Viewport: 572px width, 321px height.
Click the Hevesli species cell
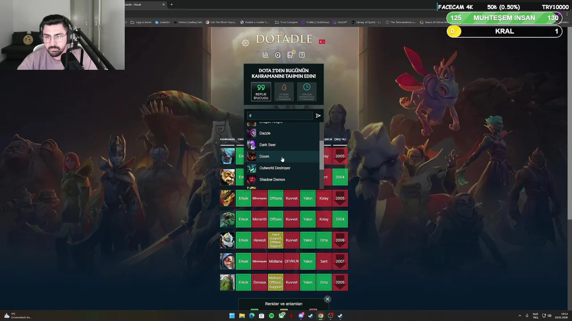260,240
